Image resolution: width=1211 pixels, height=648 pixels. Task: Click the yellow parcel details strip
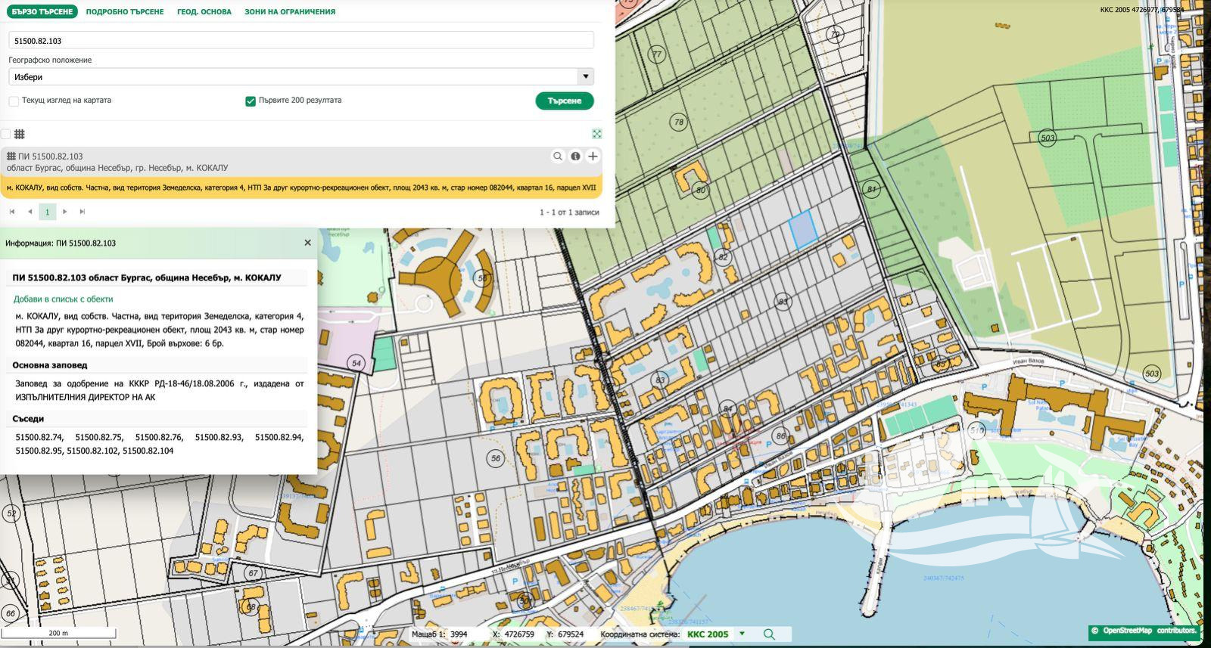301,188
